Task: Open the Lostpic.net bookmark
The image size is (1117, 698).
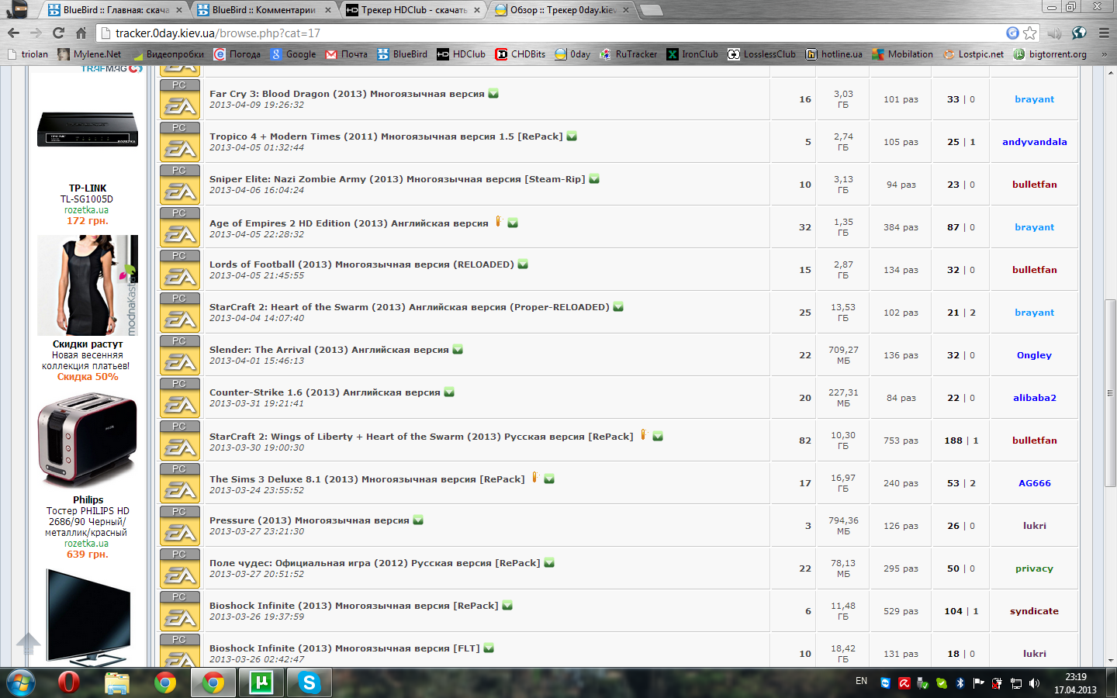Action: (973, 54)
